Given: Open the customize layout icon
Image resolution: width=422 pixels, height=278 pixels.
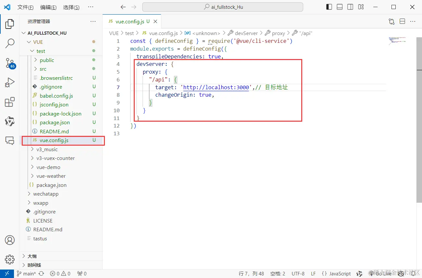Looking at the screenshot, I should coord(361,7).
